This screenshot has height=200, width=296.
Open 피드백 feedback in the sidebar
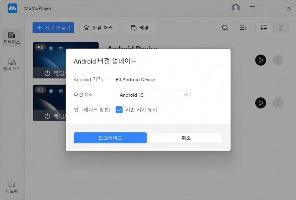click(x=12, y=188)
